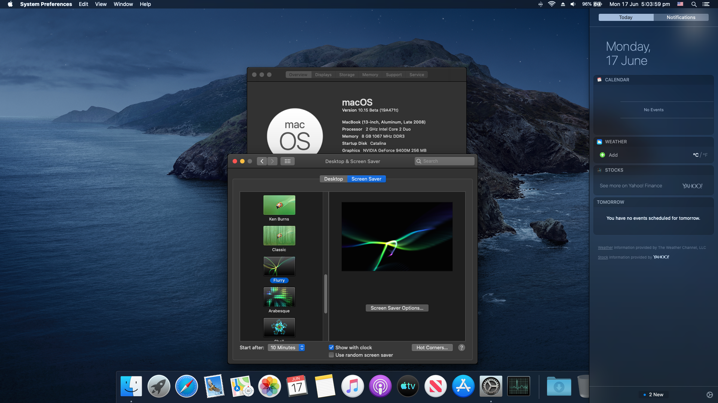Open System Preferences gear in Dock
718x403 pixels.
point(491,386)
